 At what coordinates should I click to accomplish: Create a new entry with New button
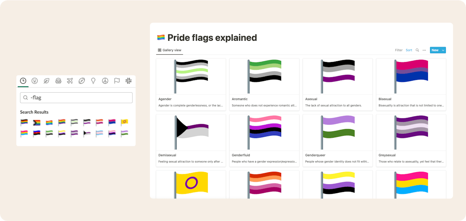[435, 50]
